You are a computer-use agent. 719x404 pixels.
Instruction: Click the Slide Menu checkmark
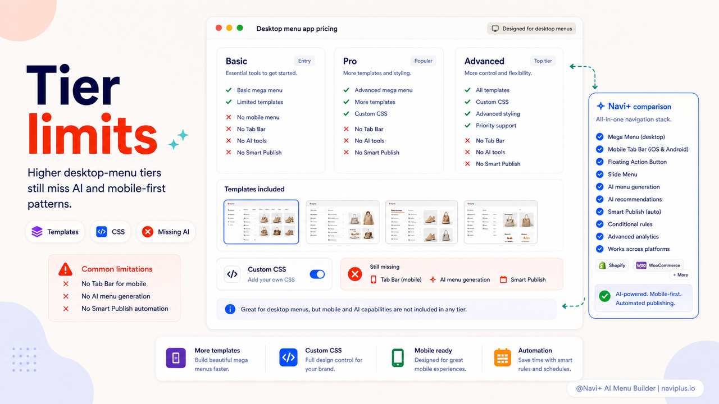(x=600, y=175)
